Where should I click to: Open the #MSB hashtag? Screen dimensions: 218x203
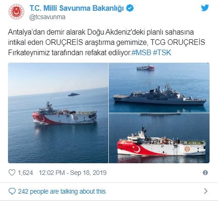pyautogui.click(x=142, y=53)
